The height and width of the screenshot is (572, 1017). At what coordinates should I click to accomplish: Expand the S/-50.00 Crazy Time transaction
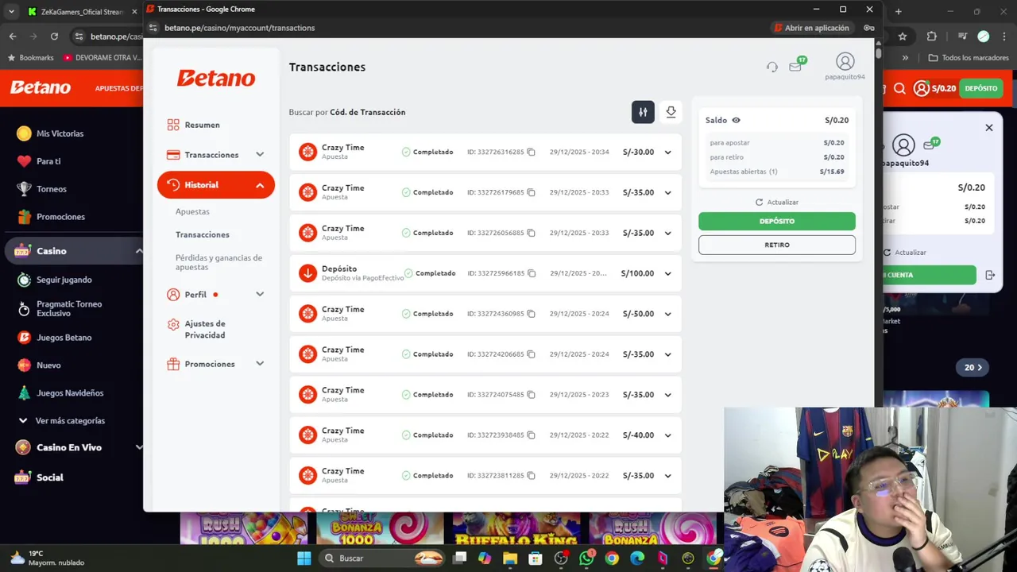(x=667, y=315)
